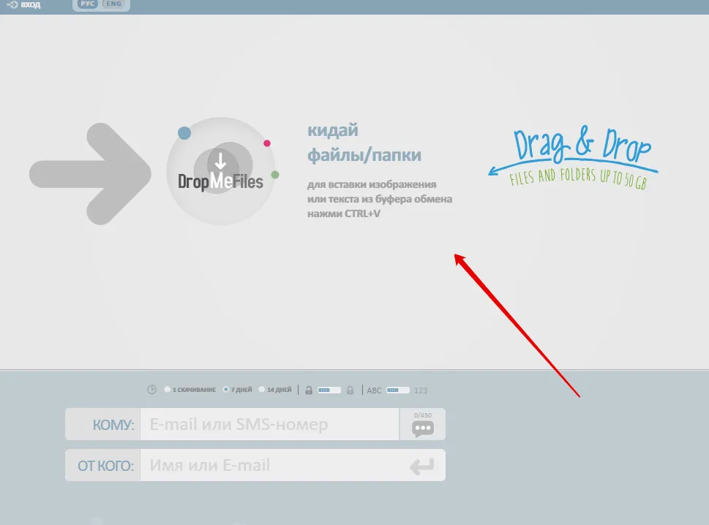This screenshot has height=525, width=709.
Task: Switch language to ENG
Action: (113, 4)
